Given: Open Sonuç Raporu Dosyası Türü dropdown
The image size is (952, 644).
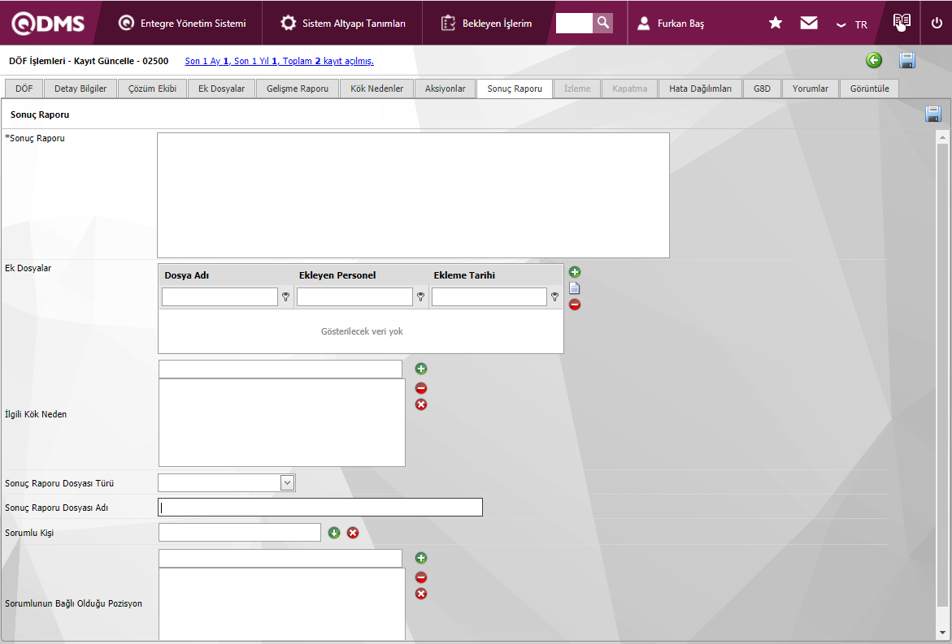Looking at the screenshot, I should tap(287, 482).
